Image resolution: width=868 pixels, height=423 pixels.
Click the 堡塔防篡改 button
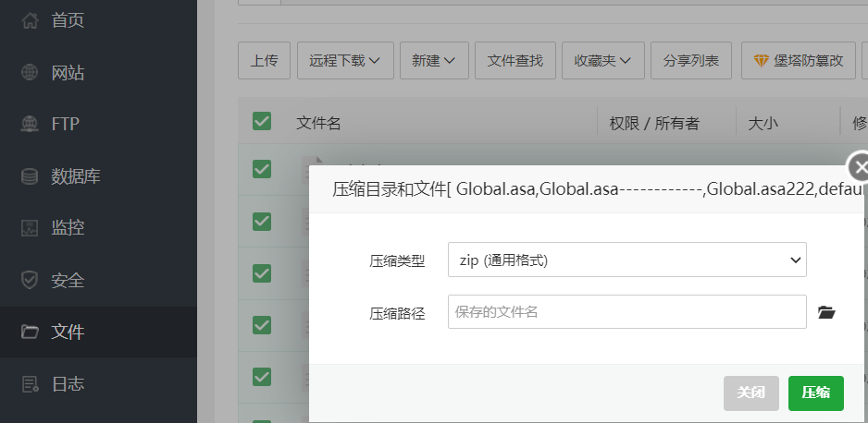pos(799,60)
